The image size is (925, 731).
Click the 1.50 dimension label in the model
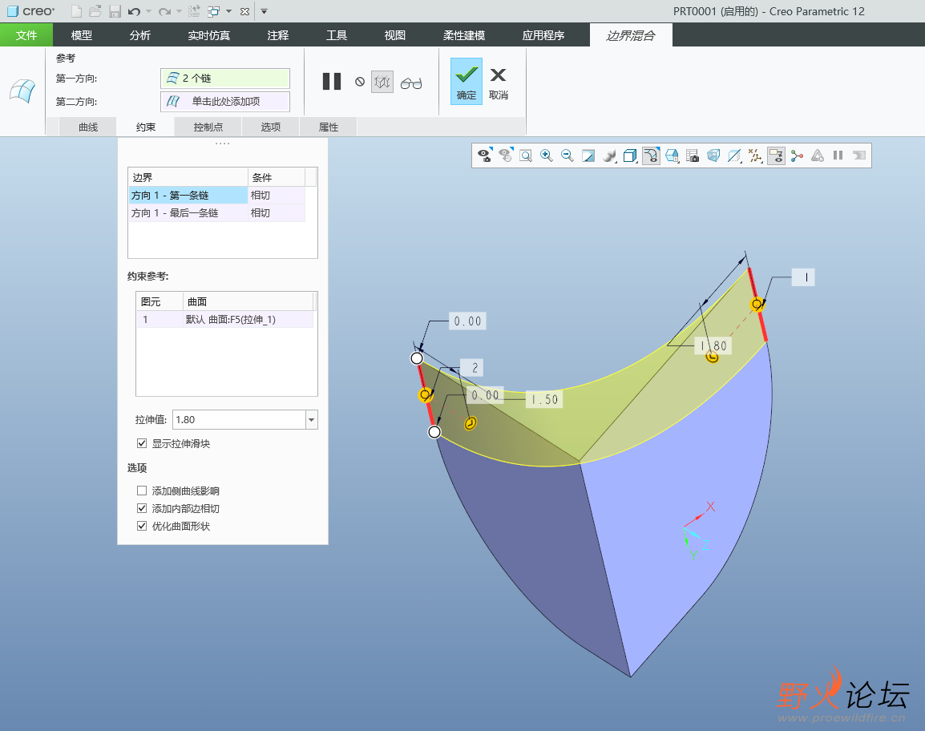pyautogui.click(x=544, y=399)
